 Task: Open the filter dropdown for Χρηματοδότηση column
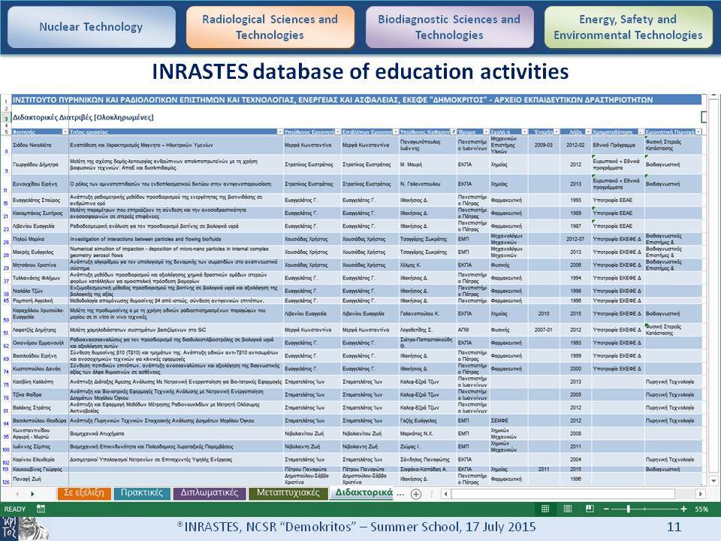(641, 132)
